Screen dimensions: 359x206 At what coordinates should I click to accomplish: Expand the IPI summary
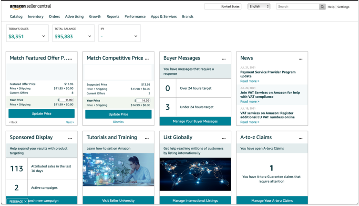pyautogui.click(x=136, y=36)
